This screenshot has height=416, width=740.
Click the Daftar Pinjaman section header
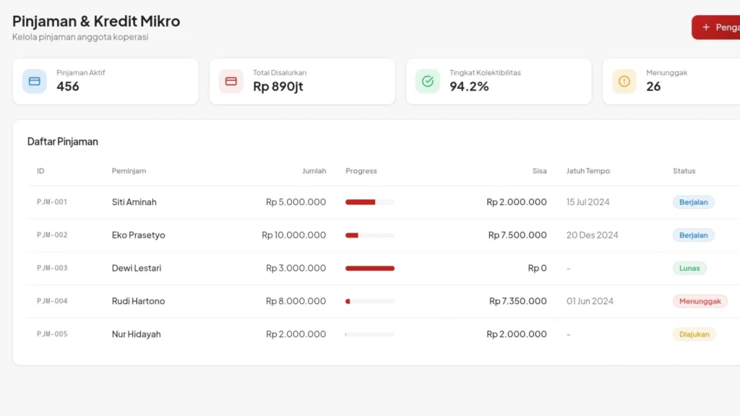[x=63, y=142]
